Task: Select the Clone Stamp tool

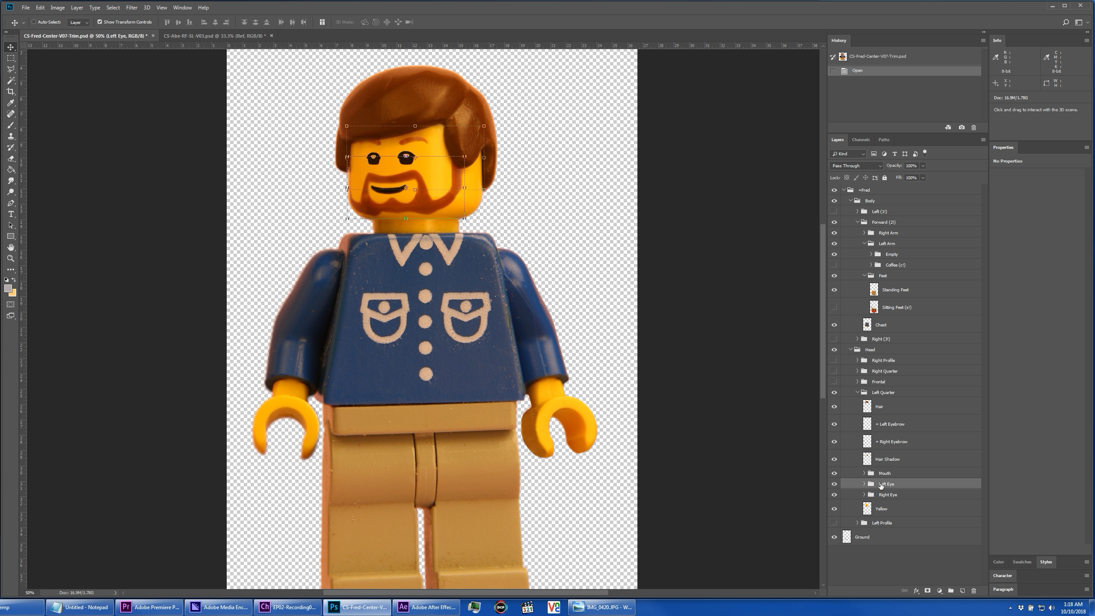Action: tap(11, 136)
